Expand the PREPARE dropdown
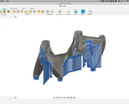The height and width of the screenshot is (104, 129). click(4, 14)
